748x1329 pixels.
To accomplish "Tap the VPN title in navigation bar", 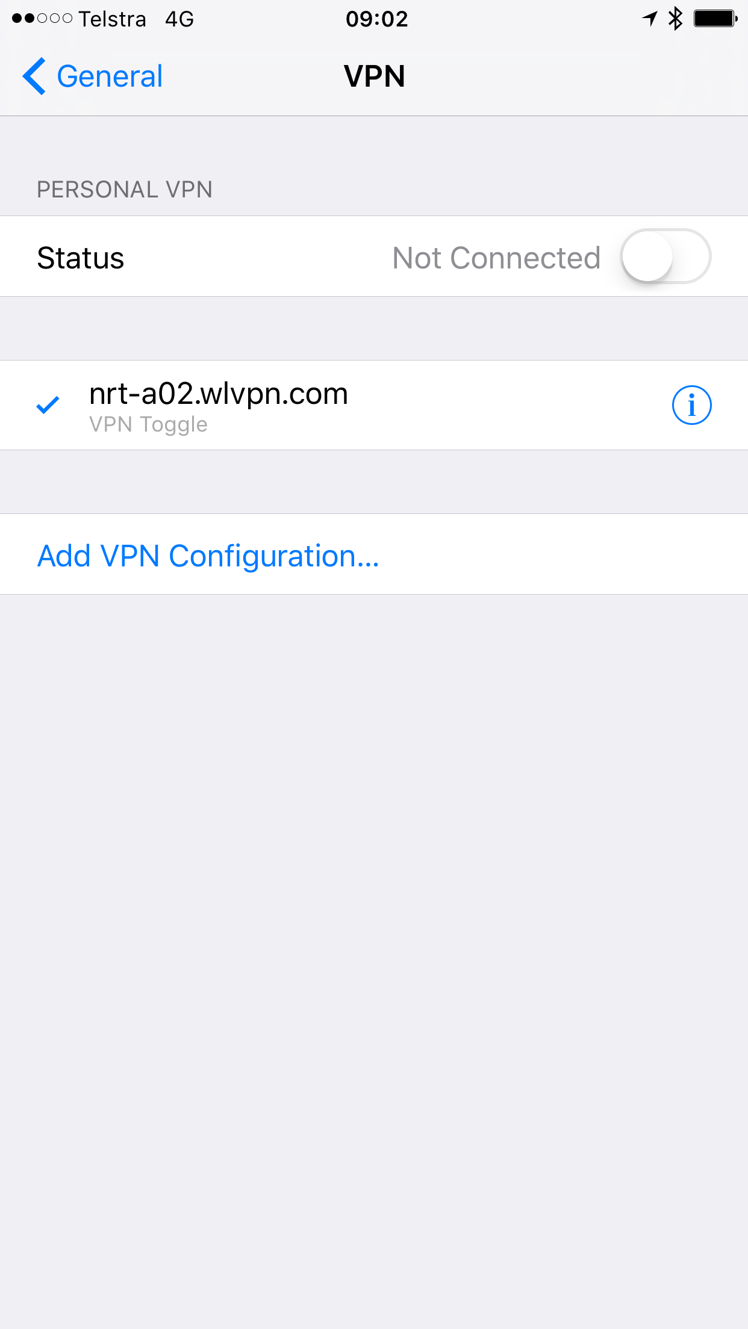I will [x=374, y=76].
